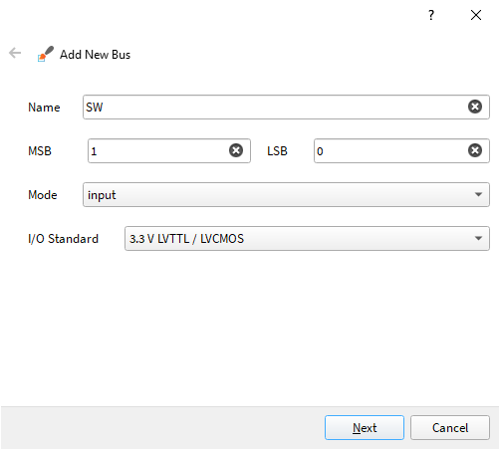Clear the MSB field with its X icon
The image size is (499, 449).
point(236,150)
